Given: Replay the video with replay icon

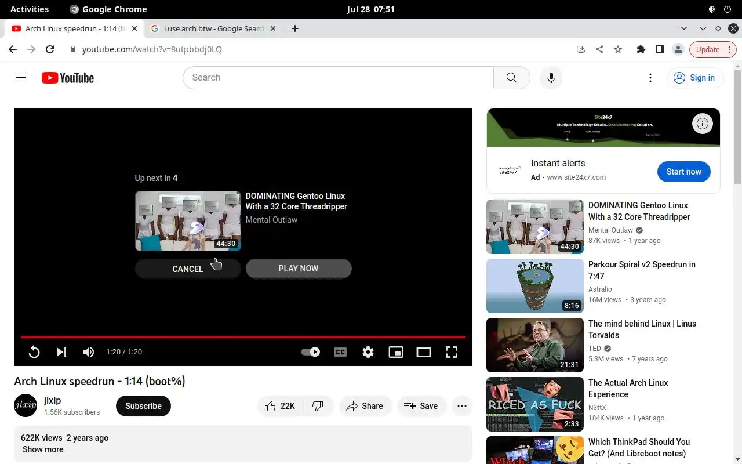Looking at the screenshot, I should pyautogui.click(x=34, y=351).
